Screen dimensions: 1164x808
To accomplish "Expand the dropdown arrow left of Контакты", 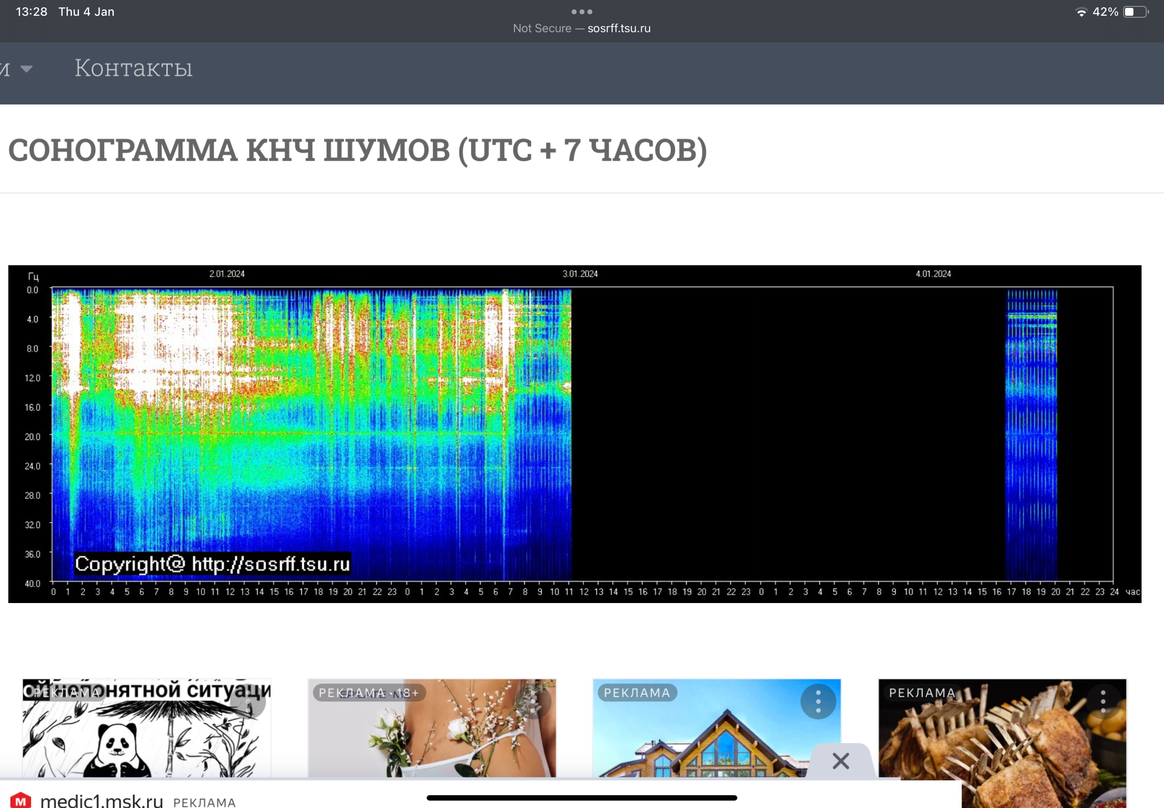I will point(26,69).
